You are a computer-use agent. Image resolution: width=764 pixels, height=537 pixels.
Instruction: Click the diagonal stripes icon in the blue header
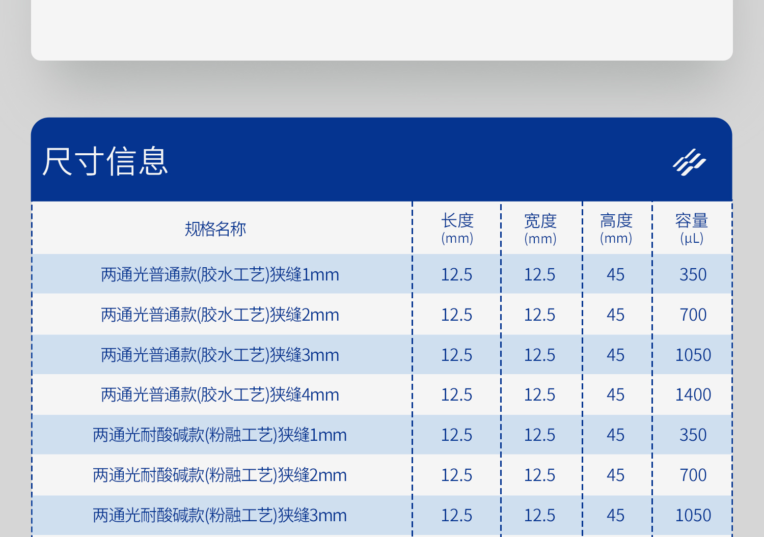tap(689, 162)
